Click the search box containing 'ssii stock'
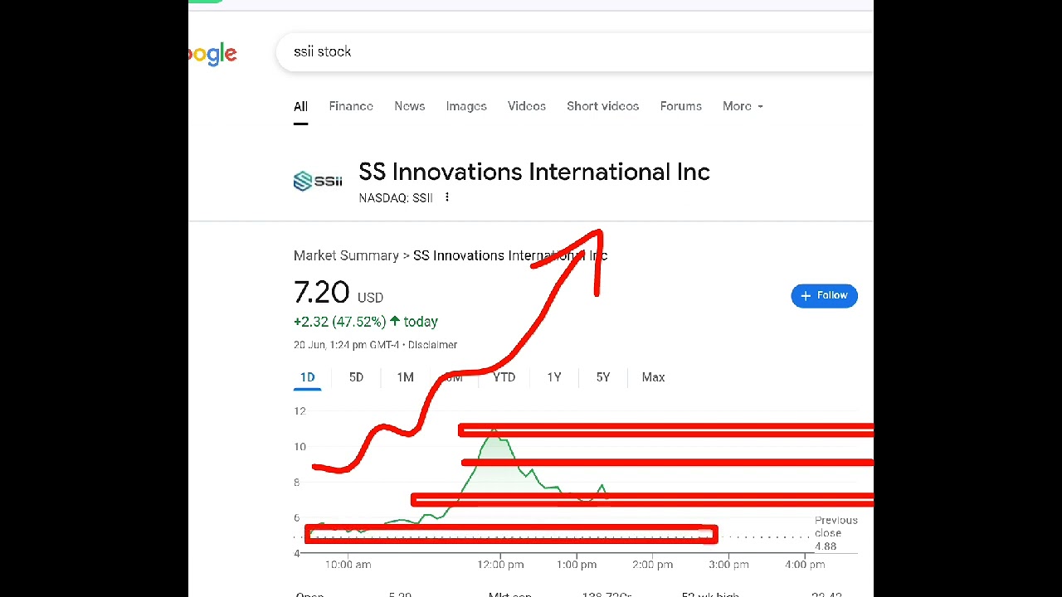Screen dimensions: 1062x597 click(x=574, y=52)
